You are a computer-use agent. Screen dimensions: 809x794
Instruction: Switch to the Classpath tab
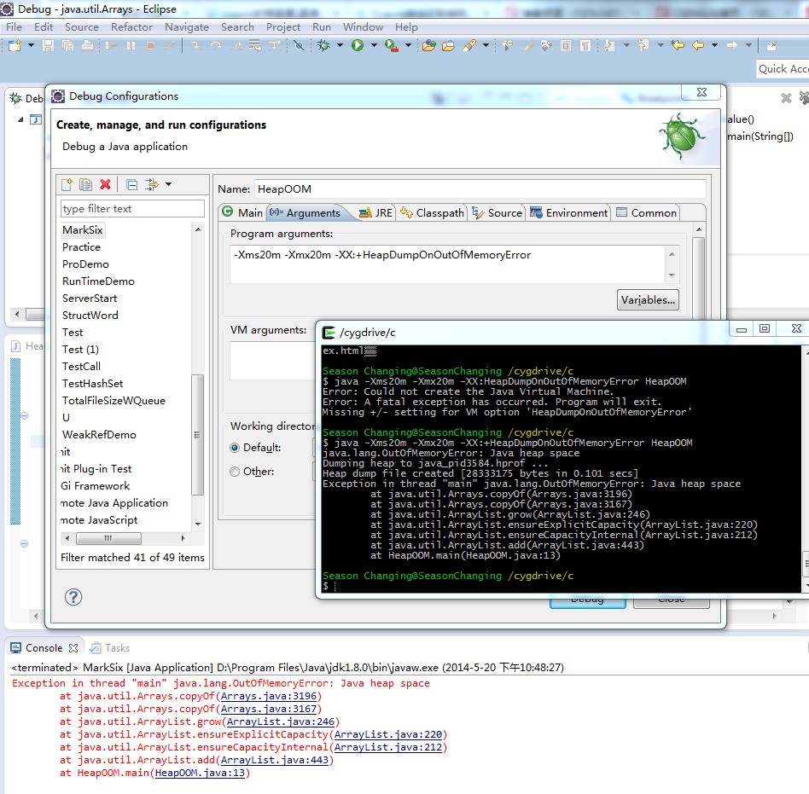[x=433, y=212]
